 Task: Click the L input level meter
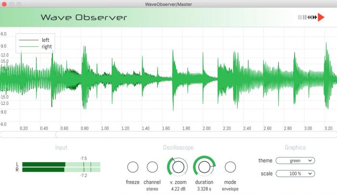[x=61, y=164]
